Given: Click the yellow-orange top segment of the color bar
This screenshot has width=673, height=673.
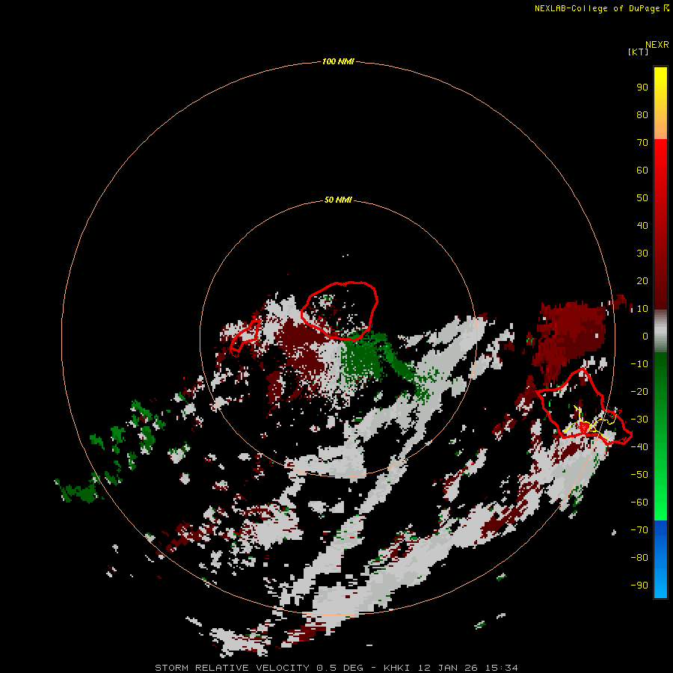Looking at the screenshot, I should pos(660,103).
